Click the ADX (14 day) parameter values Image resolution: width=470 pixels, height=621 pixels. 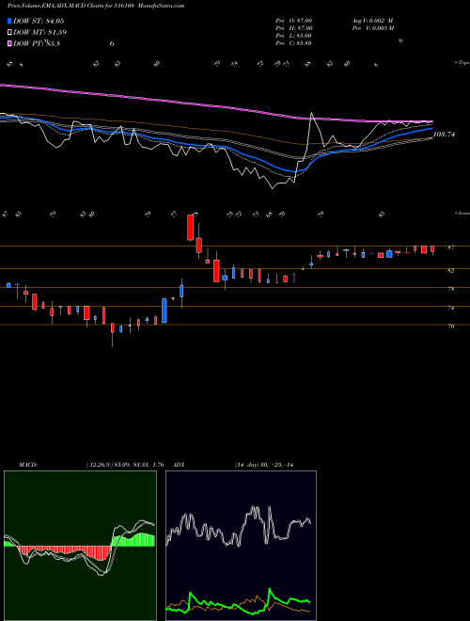coord(264,465)
